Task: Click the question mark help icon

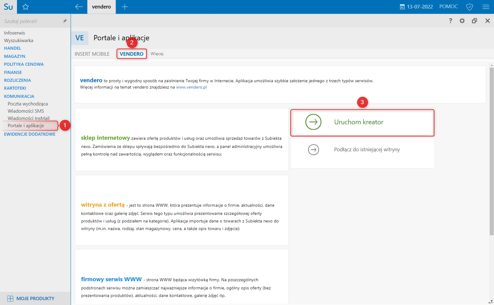Action: [x=451, y=21]
